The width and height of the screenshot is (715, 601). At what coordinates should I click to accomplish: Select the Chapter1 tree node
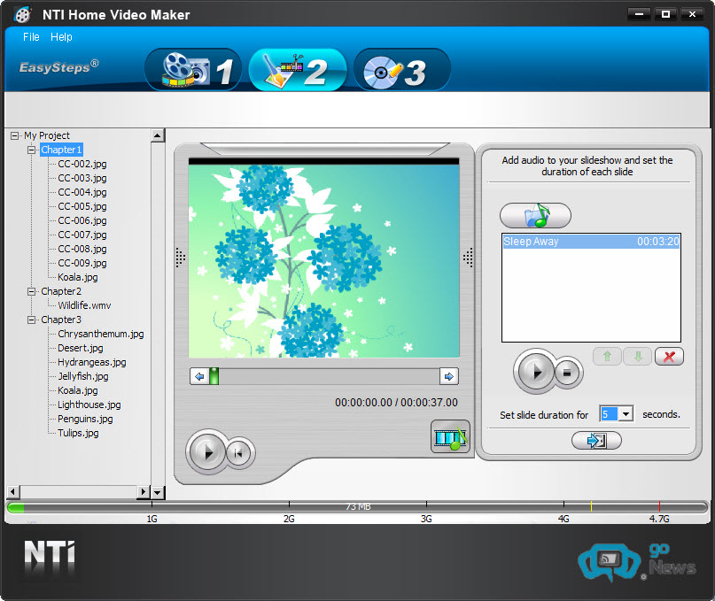61,150
